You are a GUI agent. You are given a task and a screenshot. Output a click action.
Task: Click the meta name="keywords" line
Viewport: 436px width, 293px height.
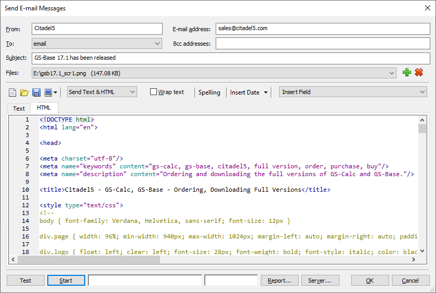(x=214, y=166)
